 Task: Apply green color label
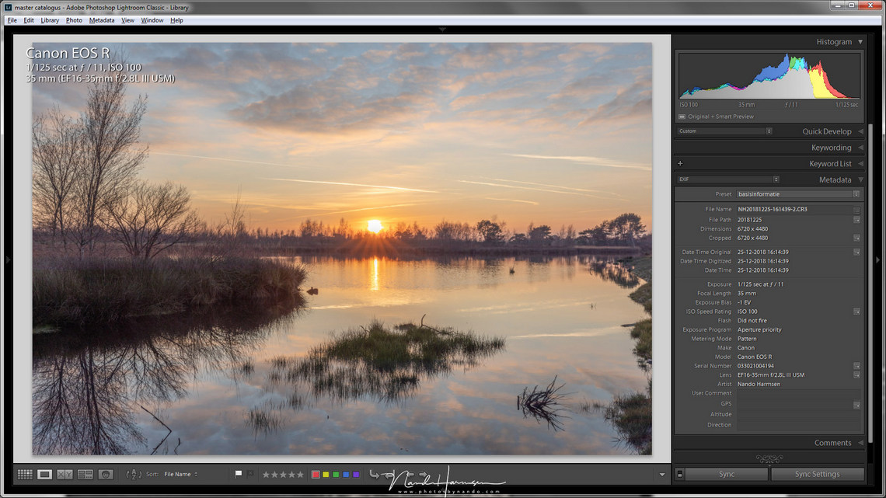337,474
